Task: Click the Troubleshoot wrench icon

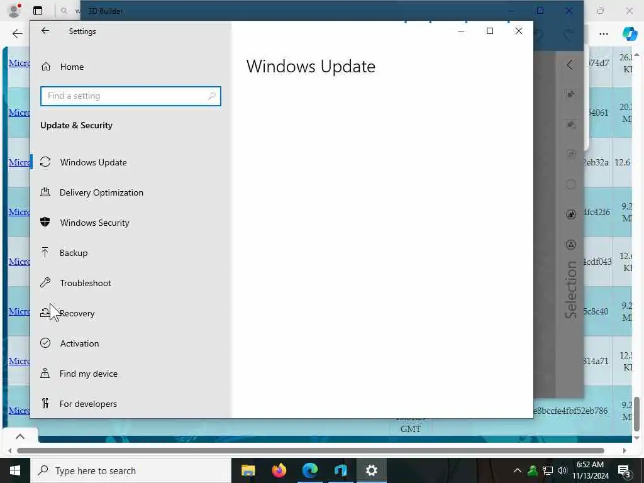Action: coord(45,282)
